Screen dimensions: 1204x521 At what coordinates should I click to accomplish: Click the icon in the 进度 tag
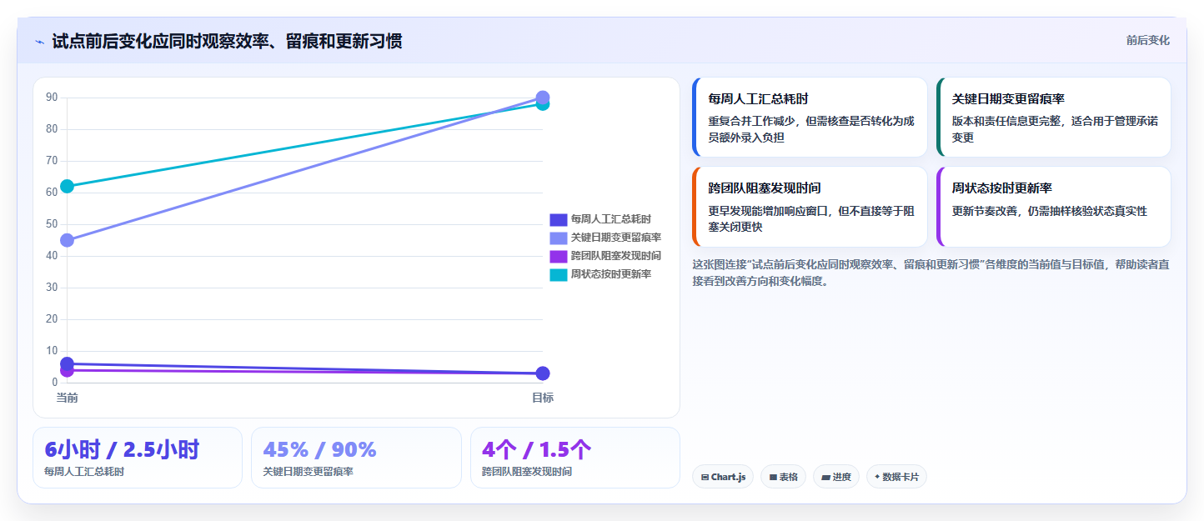[x=825, y=478]
